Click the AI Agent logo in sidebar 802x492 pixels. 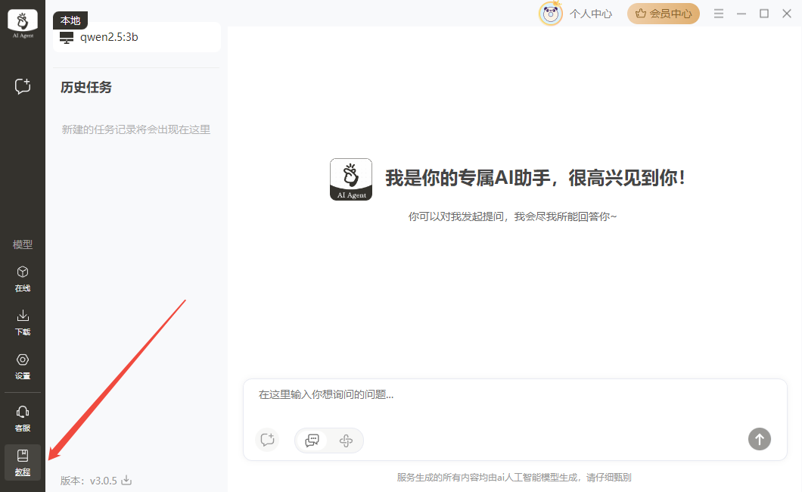[x=23, y=23]
